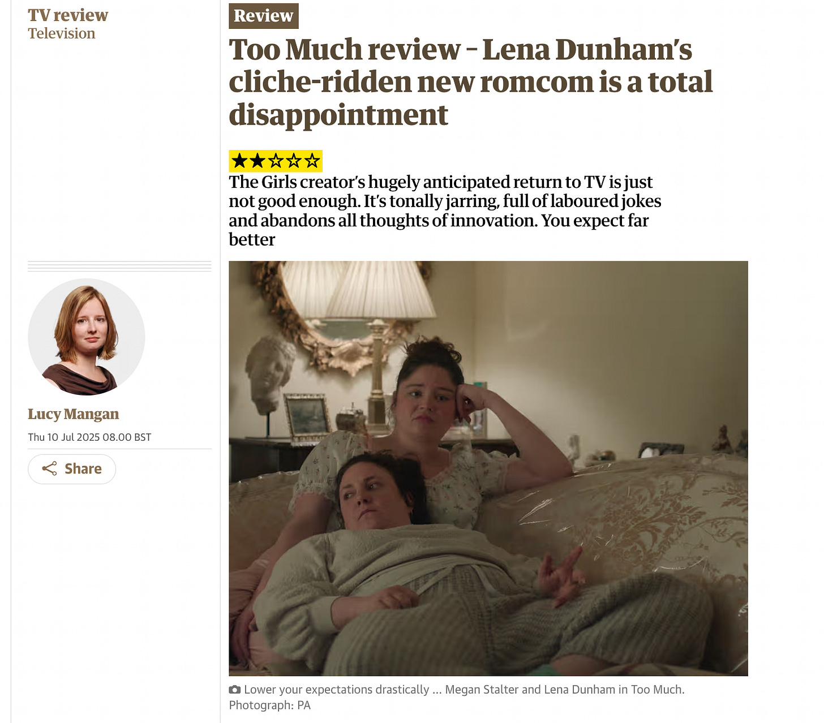824x723 pixels.
Task: Open the Share button under the author date
Action: point(72,469)
